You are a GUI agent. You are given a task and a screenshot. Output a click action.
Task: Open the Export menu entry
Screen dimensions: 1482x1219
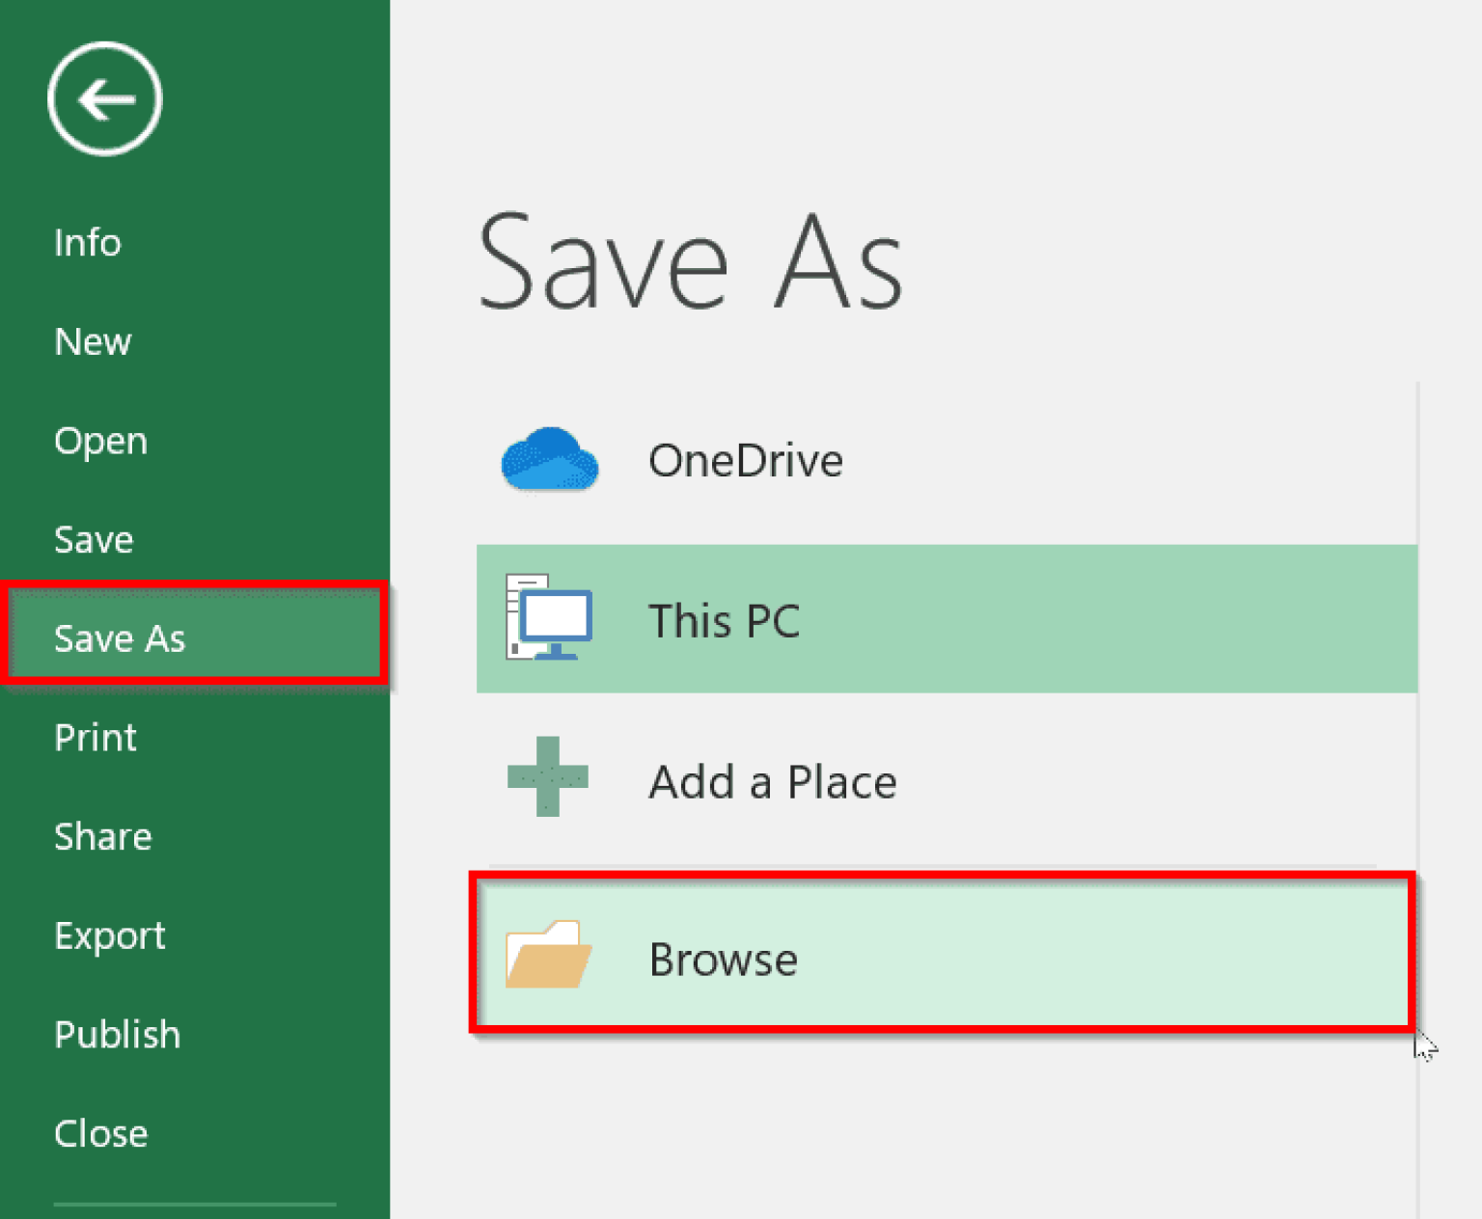(x=109, y=935)
